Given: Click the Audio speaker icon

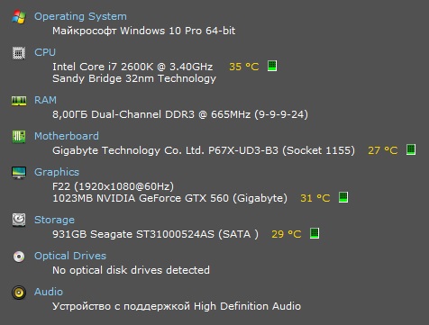Looking at the screenshot, I should point(19,293).
